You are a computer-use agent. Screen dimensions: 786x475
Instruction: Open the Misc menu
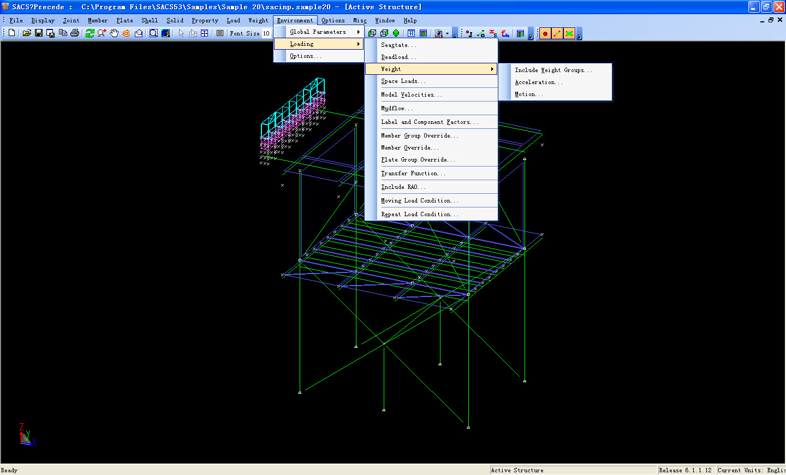tap(360, 20)
